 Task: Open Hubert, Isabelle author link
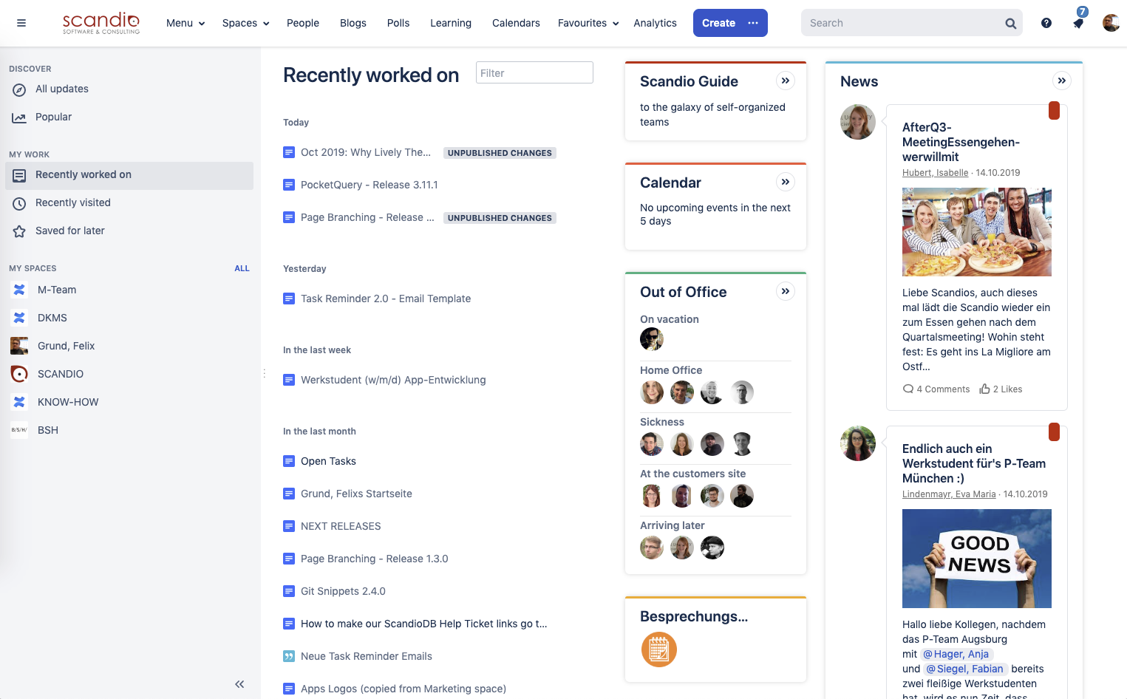tap(935, 173)
